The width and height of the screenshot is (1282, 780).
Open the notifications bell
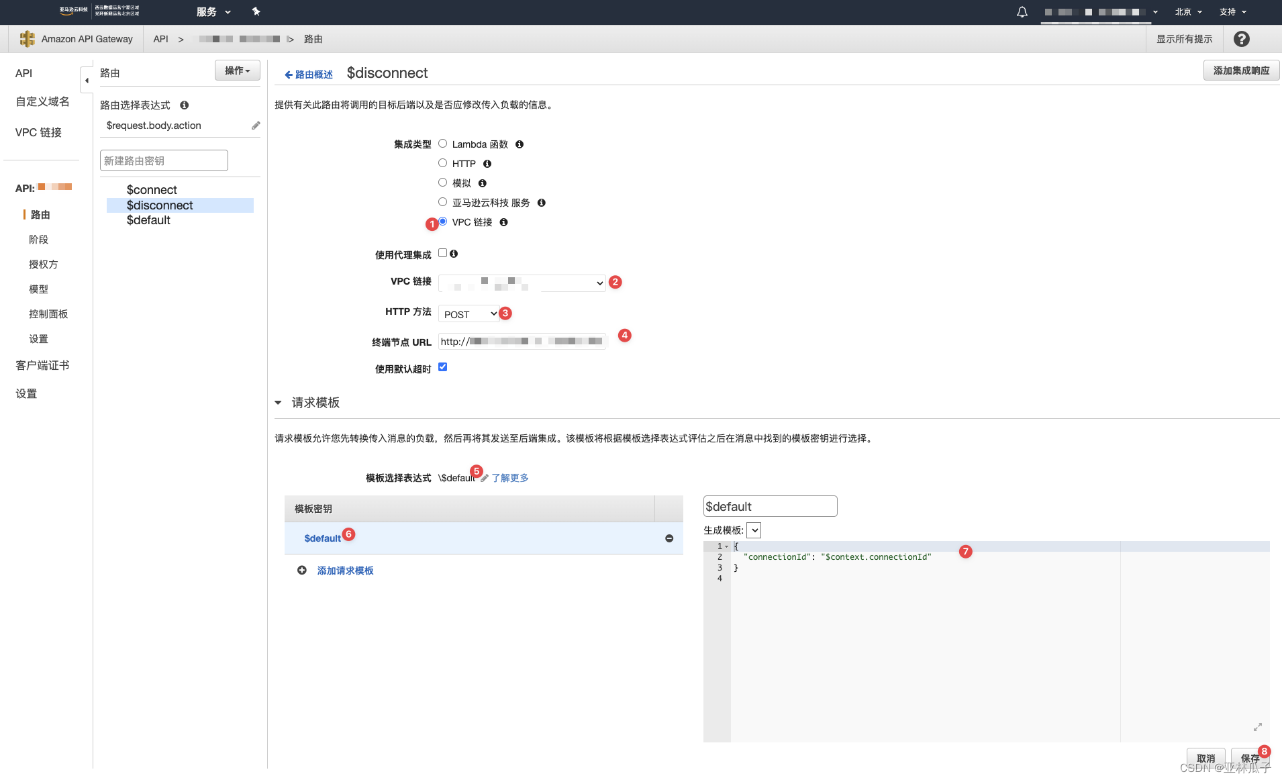point(1022,12)
